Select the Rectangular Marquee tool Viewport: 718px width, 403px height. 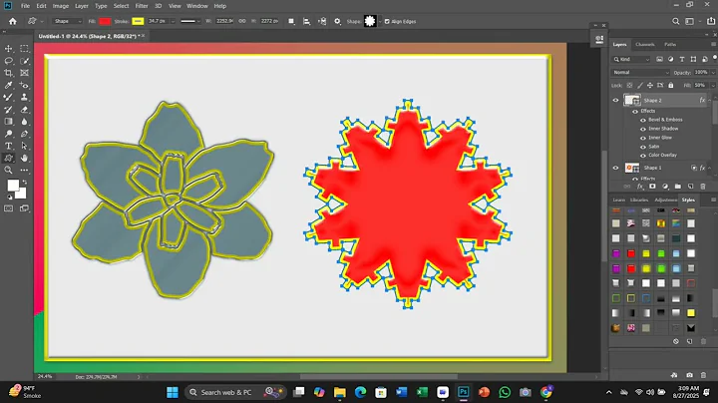coord(24,49)
